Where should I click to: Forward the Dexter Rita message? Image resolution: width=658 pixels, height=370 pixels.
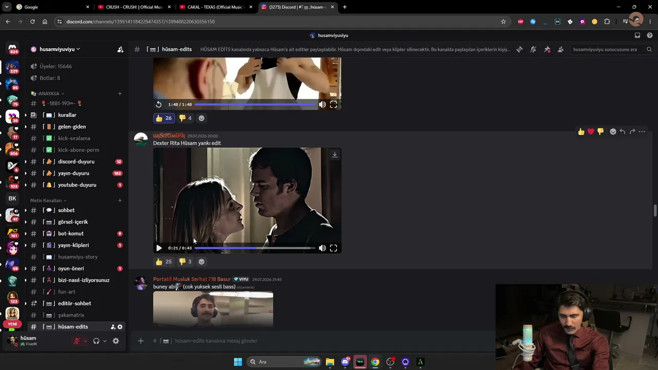pyautogui.click(x=632, y=132)
